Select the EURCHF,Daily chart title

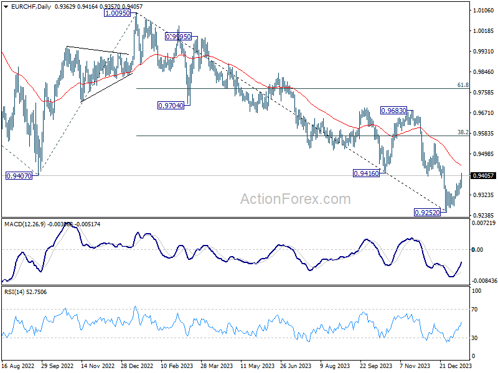point(31,7)
